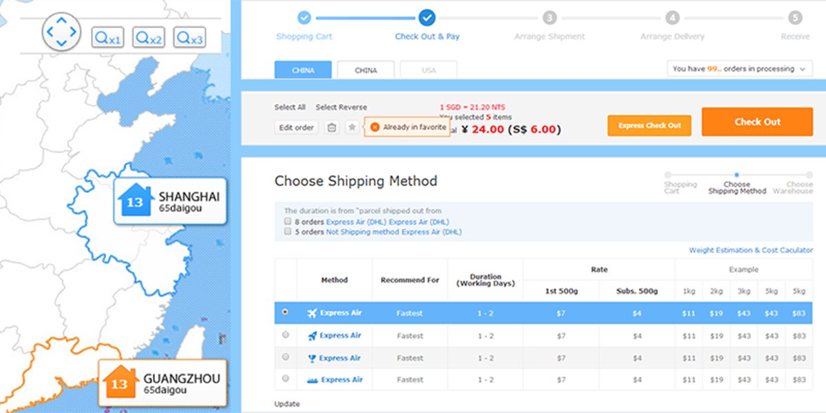Image resolution: width=826 pixels, height=413 pixels.
Task: Select the radio button for the ship icon Express Air row
Action: coord(286,379)
